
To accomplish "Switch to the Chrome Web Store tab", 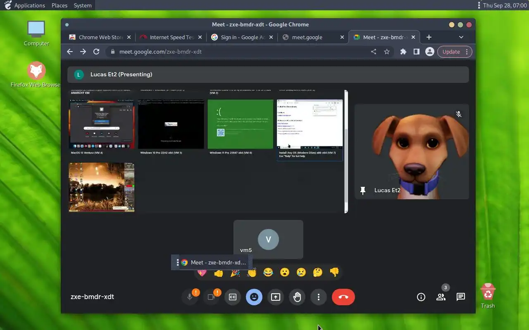I will click(x=100, y=37).
